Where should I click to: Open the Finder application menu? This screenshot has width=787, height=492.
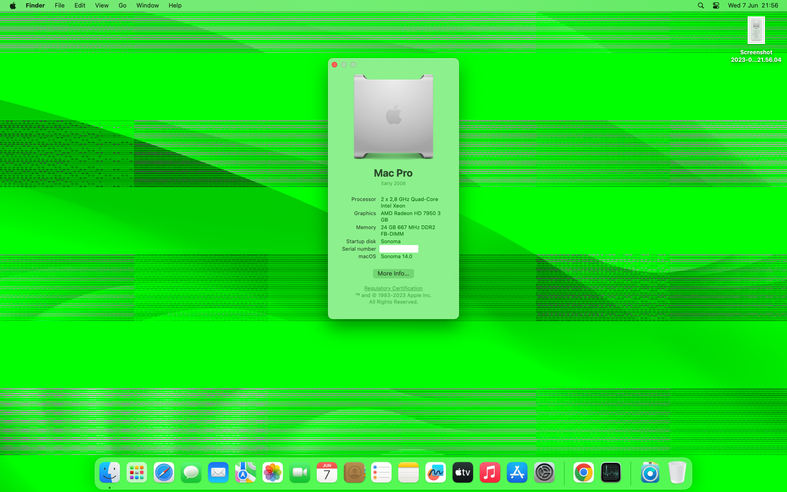(35, 6)
